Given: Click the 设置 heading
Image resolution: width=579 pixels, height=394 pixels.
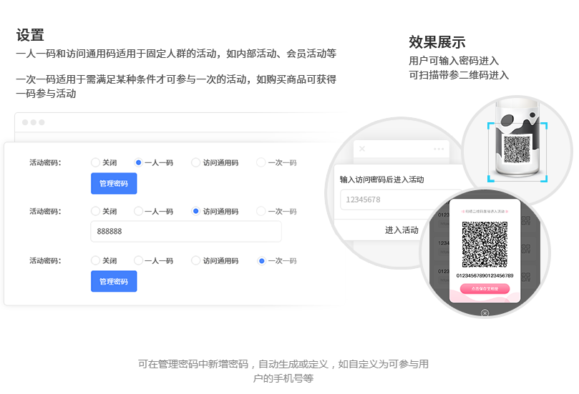Looking at the screenshot, I should [x=30, y=36].
